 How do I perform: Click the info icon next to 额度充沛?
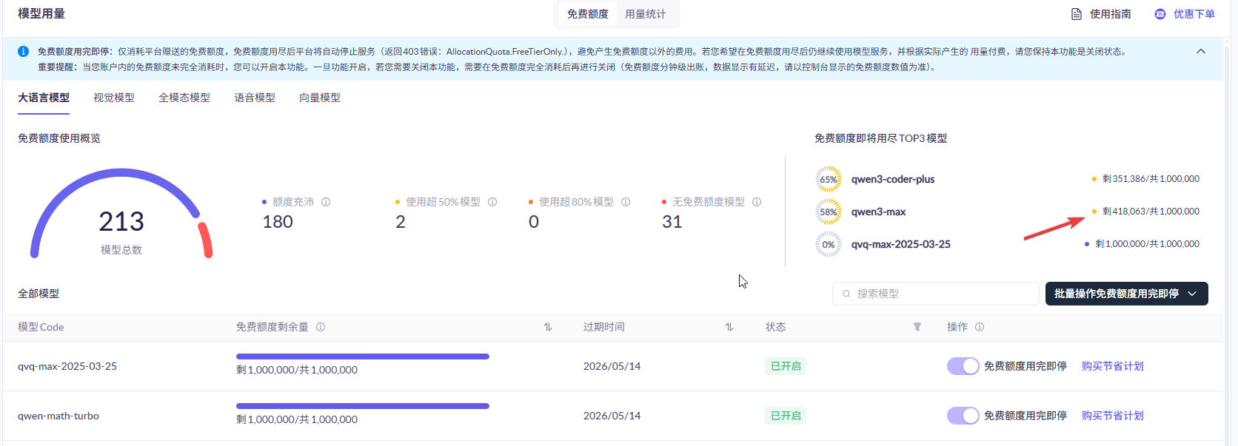(x=326, y=202)
